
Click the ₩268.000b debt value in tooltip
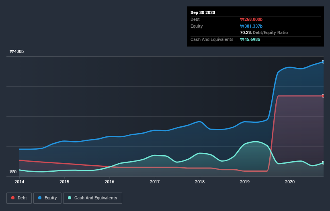[x=251, y=19]
